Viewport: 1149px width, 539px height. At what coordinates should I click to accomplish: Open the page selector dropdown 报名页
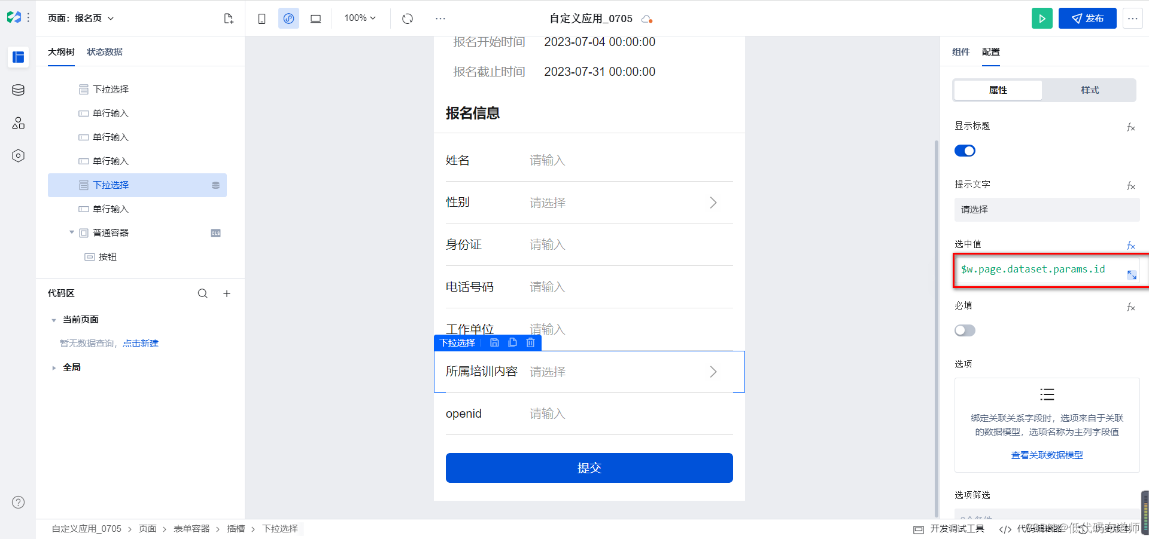pyautogui.click(x=81, y=19)
